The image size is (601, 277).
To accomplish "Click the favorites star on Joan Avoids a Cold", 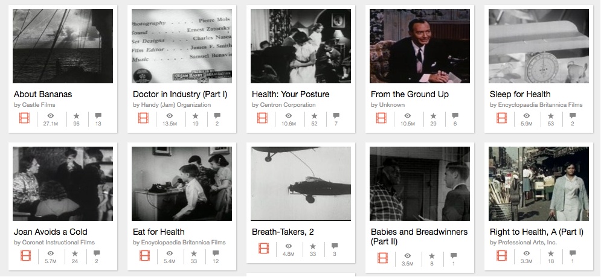I will 76,253.
